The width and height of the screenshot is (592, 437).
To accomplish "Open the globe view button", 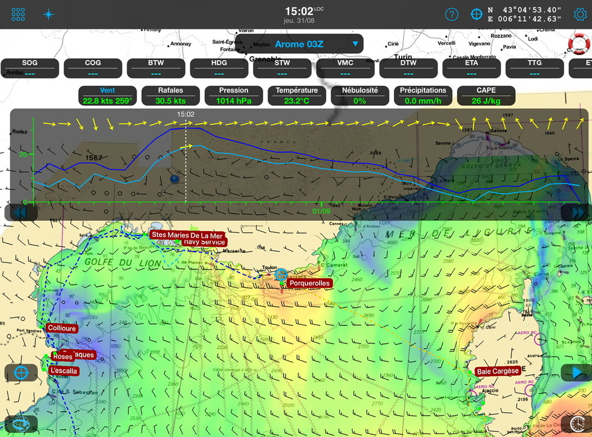I will point(21,424).
